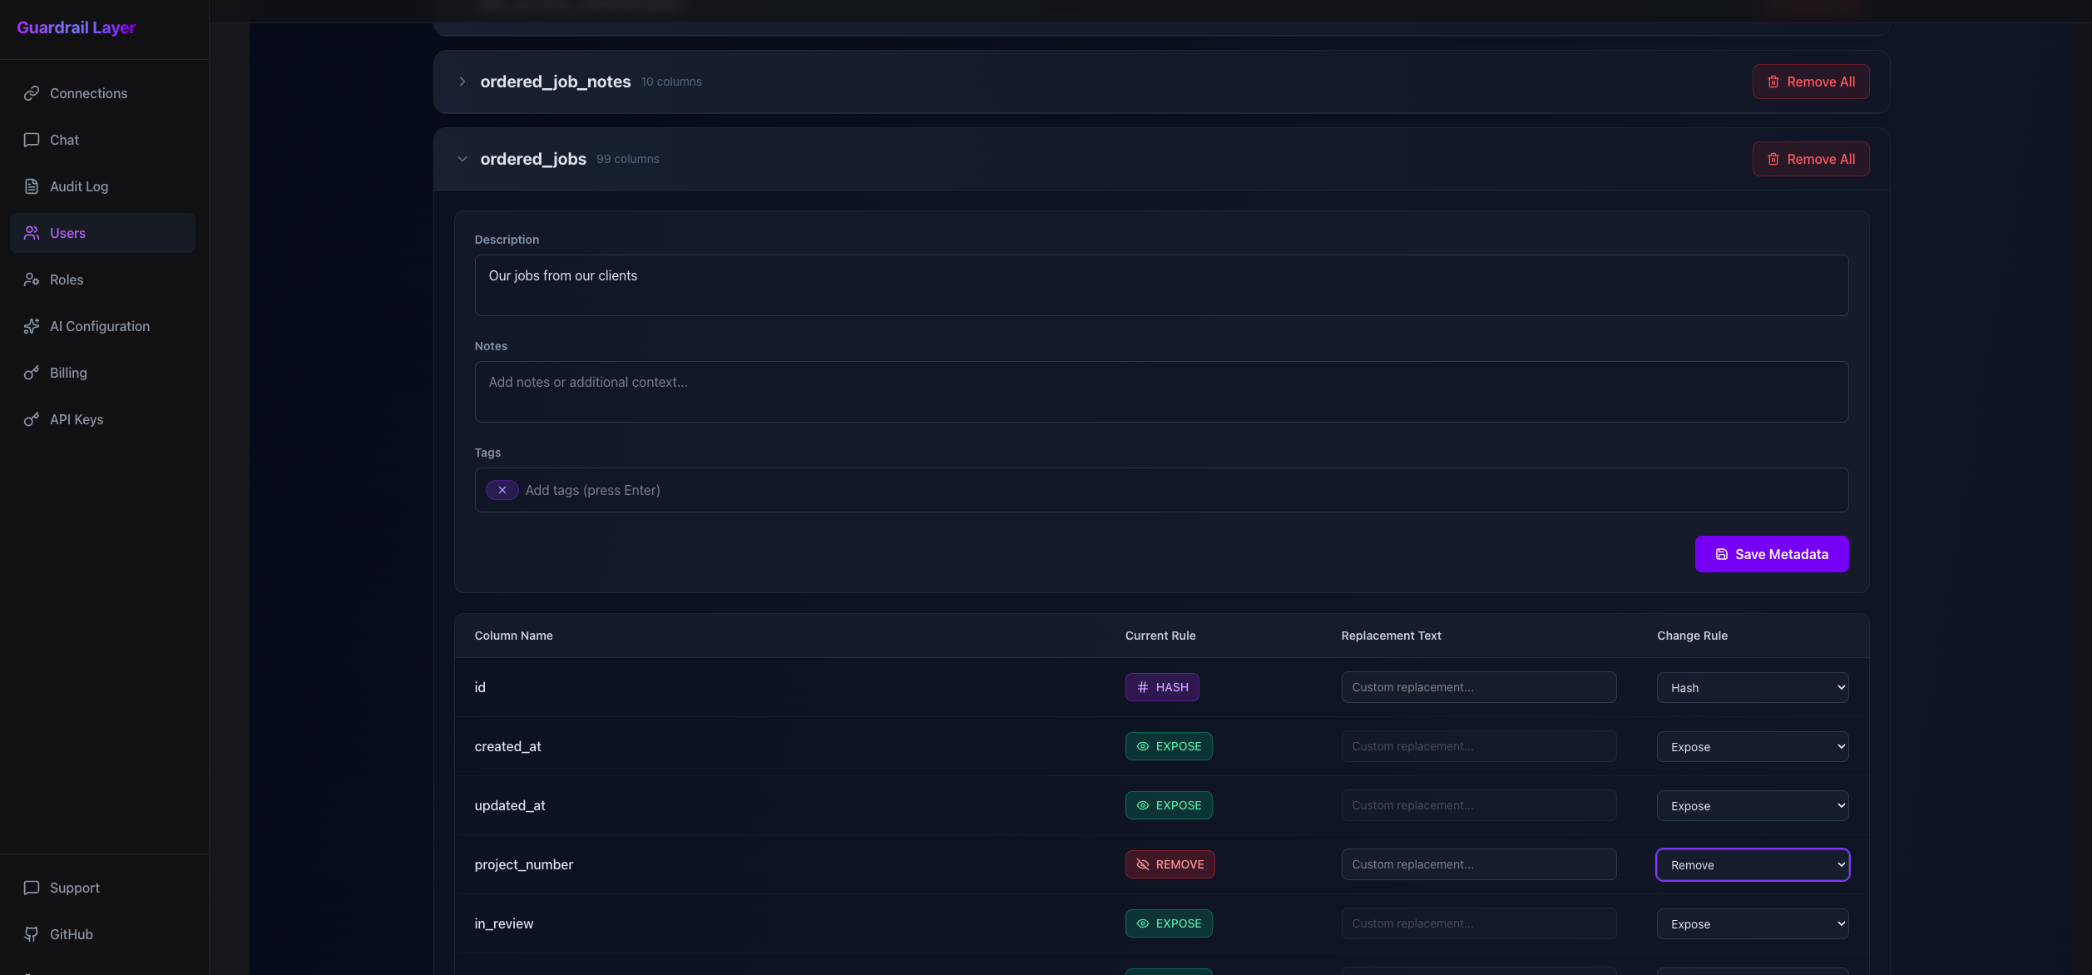Click the Connections link icon in sidebar
Image resolution: width=2092 pixels, height=975 pixels.
tap(32, 93)
